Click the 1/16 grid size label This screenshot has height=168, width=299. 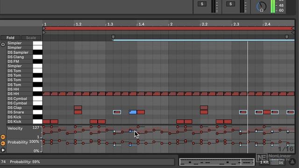[285, 149]
